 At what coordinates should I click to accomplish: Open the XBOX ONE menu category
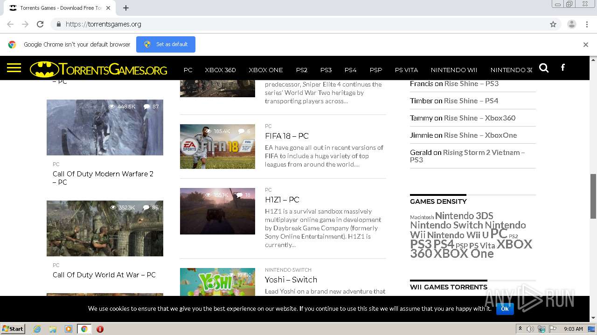(x=266, y=70)
